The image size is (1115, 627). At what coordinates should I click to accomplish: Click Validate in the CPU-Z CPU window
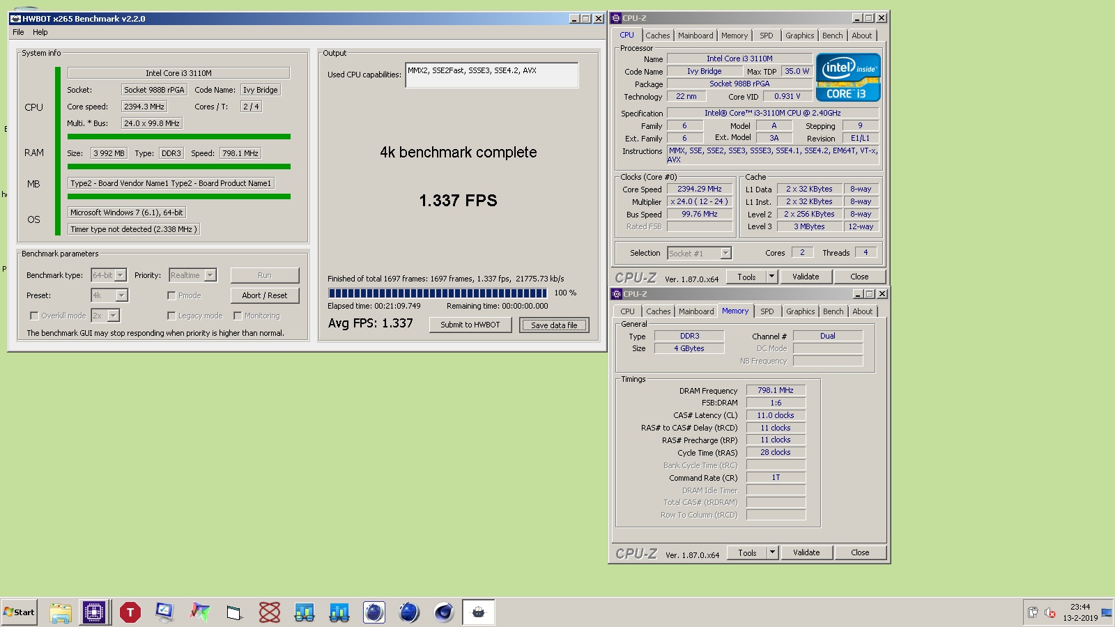point(806,277)
